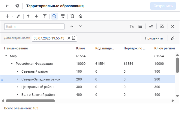This screenshot has width=180, height=113.
Task: Click the disabled Сохранить button
Action: (163, 6)
